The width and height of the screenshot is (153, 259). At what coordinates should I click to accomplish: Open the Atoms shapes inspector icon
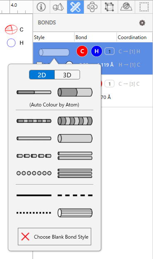(x=58, y=7)
